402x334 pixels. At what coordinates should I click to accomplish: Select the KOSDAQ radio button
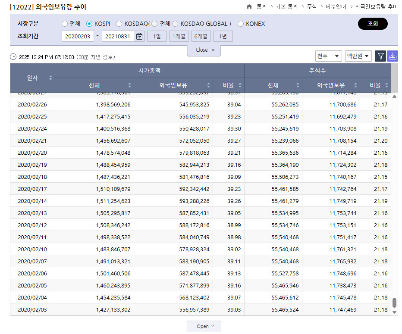click(119, 24)
